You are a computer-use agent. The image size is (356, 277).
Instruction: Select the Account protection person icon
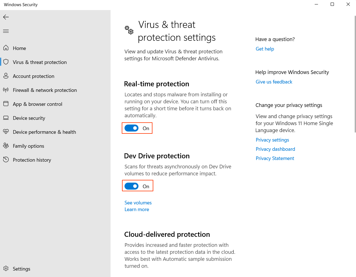[6, 76]
